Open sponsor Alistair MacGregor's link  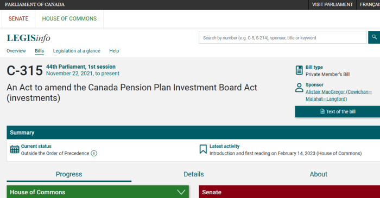(339, 95)
